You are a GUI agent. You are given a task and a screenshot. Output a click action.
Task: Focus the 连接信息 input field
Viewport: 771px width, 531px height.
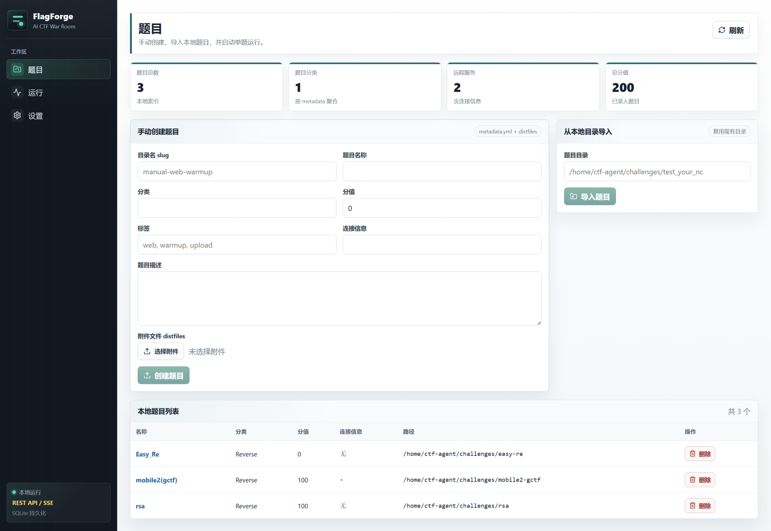coord(442,244)
